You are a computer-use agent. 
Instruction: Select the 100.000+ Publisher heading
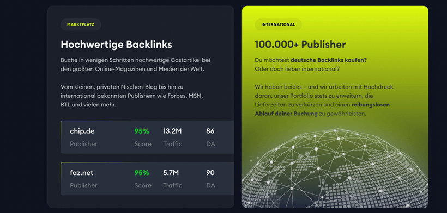[x=300, y=45]
